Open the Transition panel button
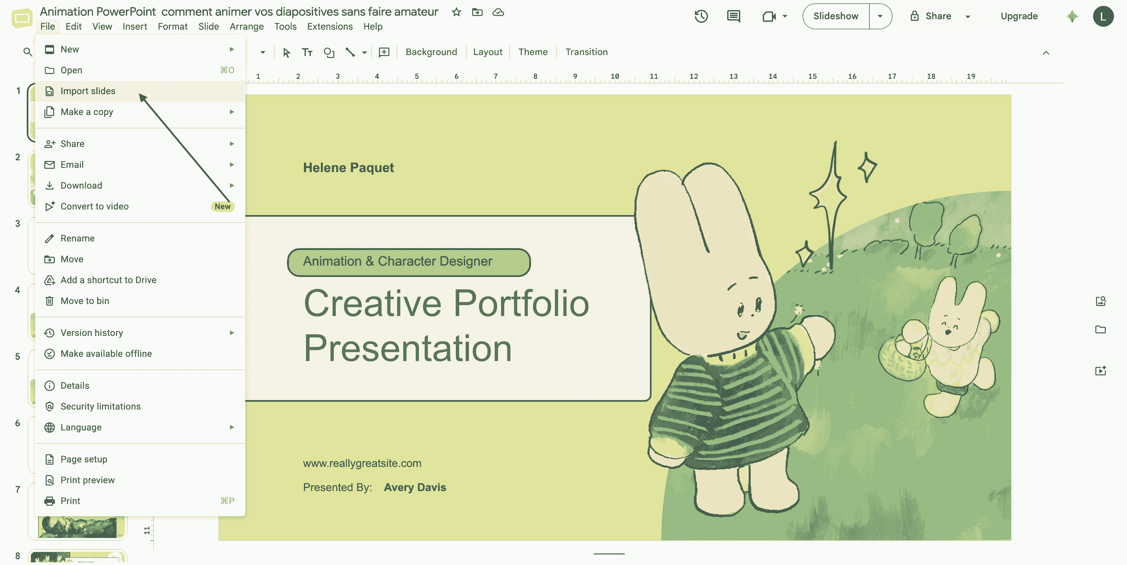The width and height of the screenshot is (1127, 565). [586, 52]
